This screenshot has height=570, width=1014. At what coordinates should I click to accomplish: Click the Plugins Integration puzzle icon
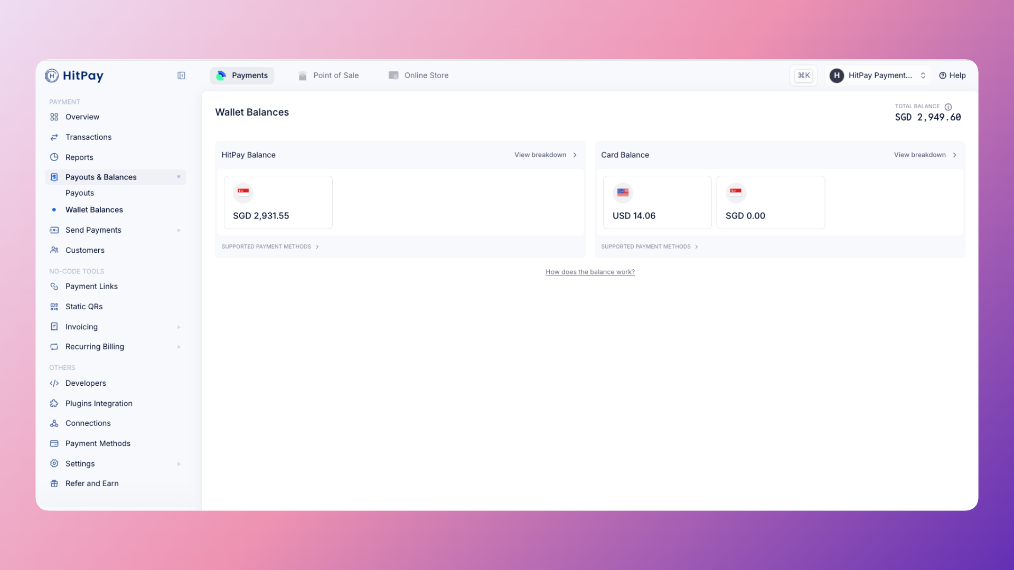(55, 403)
